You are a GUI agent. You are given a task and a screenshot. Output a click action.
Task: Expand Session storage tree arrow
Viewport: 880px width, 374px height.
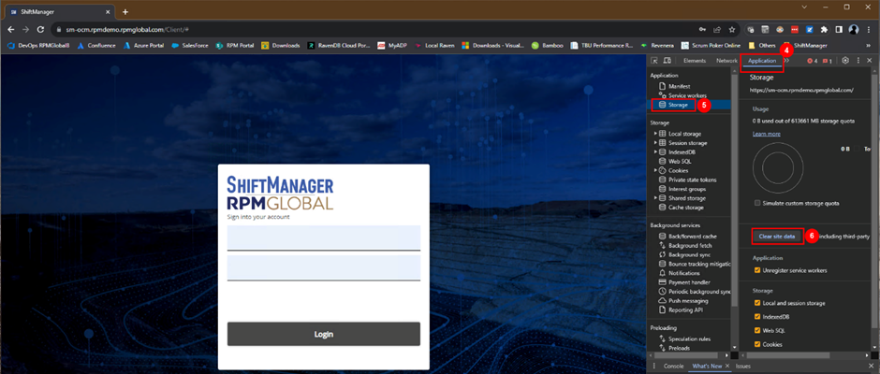point(655,143)
